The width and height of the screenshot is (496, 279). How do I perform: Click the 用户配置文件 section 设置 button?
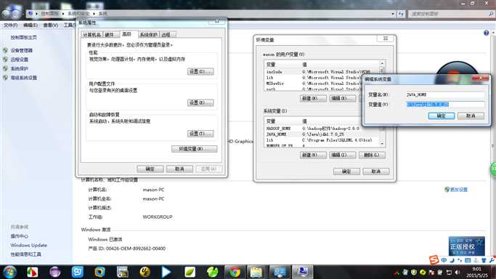coord(200,102)
